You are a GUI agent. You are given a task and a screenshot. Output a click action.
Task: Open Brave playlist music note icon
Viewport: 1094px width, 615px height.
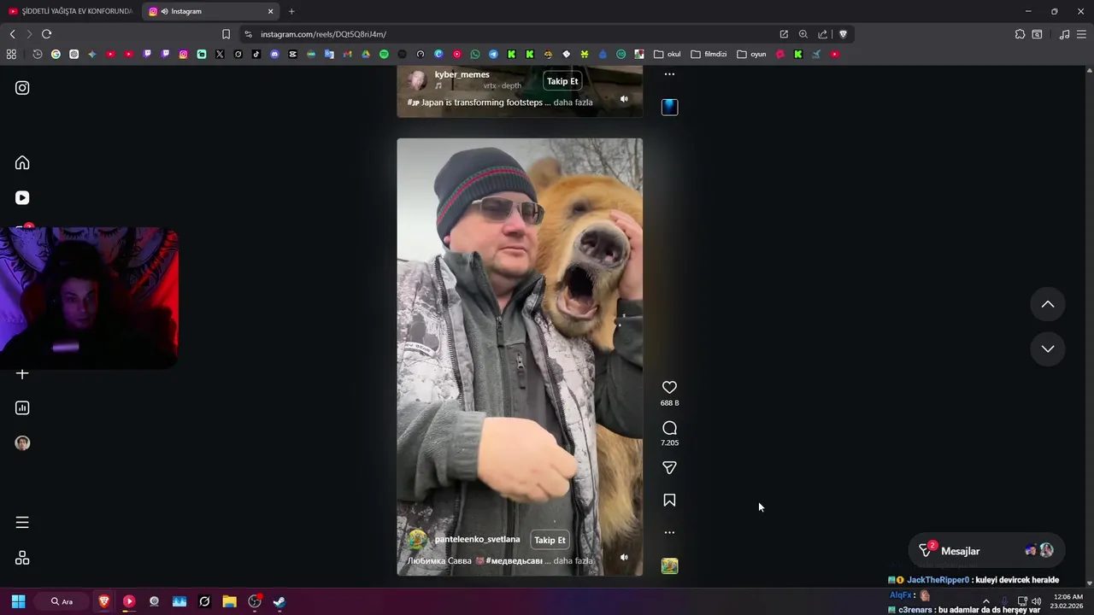tap(1064, 34)
